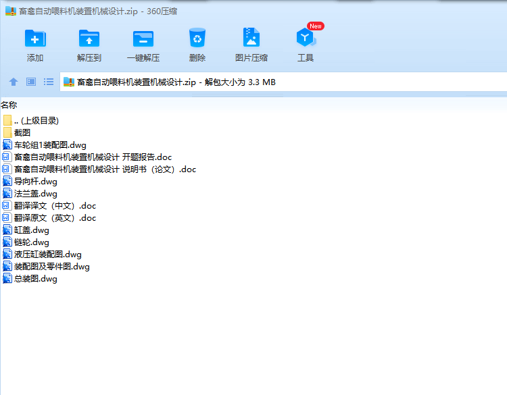The height and width of the screenshot is (395, 507).
Task: Select the file name 翻译原文（英文）.doc
Action: click(x=55, y=218)
